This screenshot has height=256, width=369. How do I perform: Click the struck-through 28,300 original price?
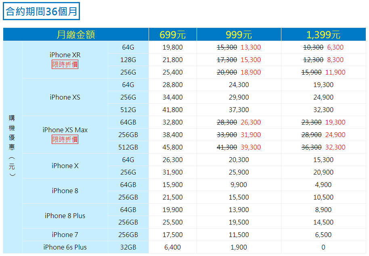227,122
